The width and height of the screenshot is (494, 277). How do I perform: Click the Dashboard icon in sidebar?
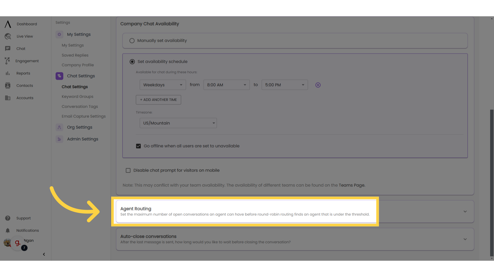(8, 24)
